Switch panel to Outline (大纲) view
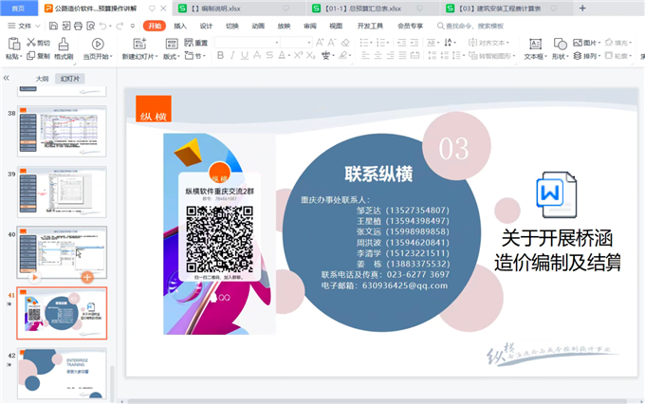This screenshot has height=404, width=645. coord(42,79)
